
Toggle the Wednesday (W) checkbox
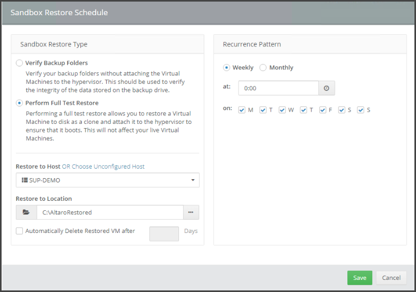pyautogui.click(x=282, y=110)
